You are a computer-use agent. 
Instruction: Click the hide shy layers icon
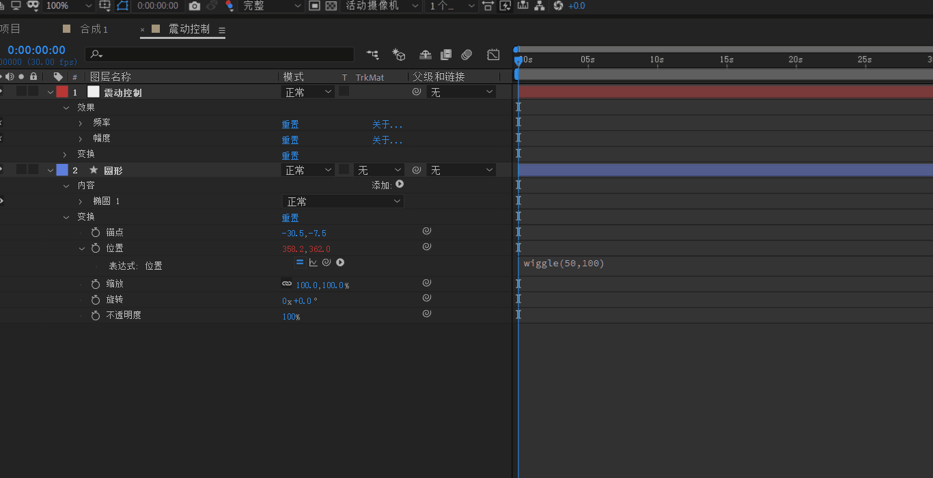tap(425, 55)
